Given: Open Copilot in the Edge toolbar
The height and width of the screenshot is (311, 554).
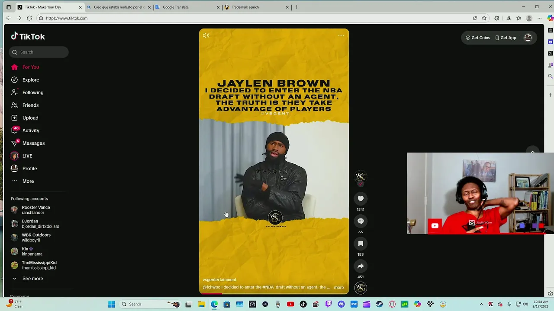Looking at the screenshot, I should pos(550,18).
